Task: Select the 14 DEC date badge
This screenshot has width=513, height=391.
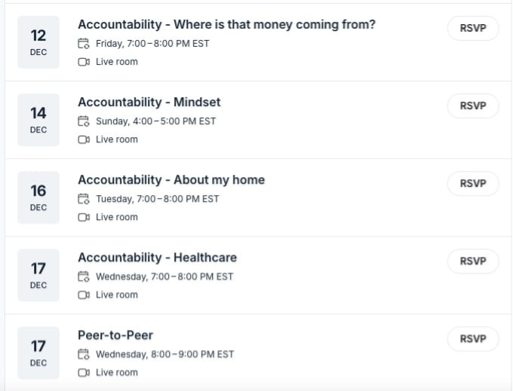Action: pyautogui.click(x=38, y=120)
